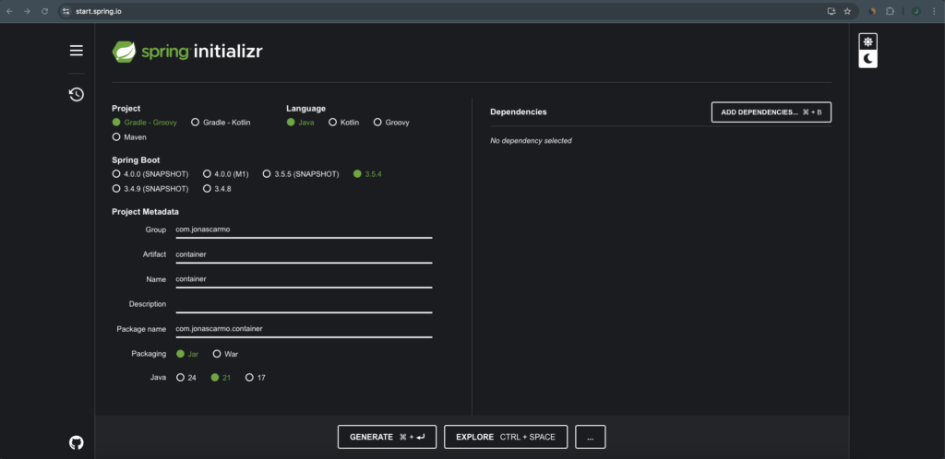View site information icon in address bar
Image resolution: width=945 pixels, height=459 pixels.
coord(66,11)
